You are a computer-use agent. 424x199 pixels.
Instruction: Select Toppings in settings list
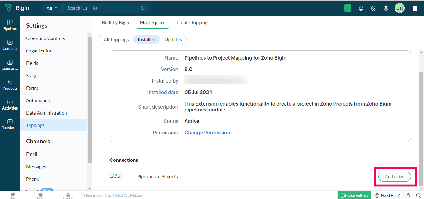(53, 125)
